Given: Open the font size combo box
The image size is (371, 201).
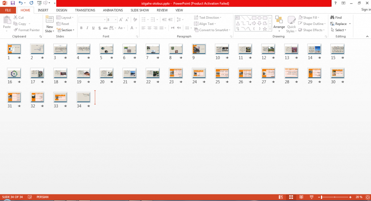Looking at the screenshot, I should point(112,20).
